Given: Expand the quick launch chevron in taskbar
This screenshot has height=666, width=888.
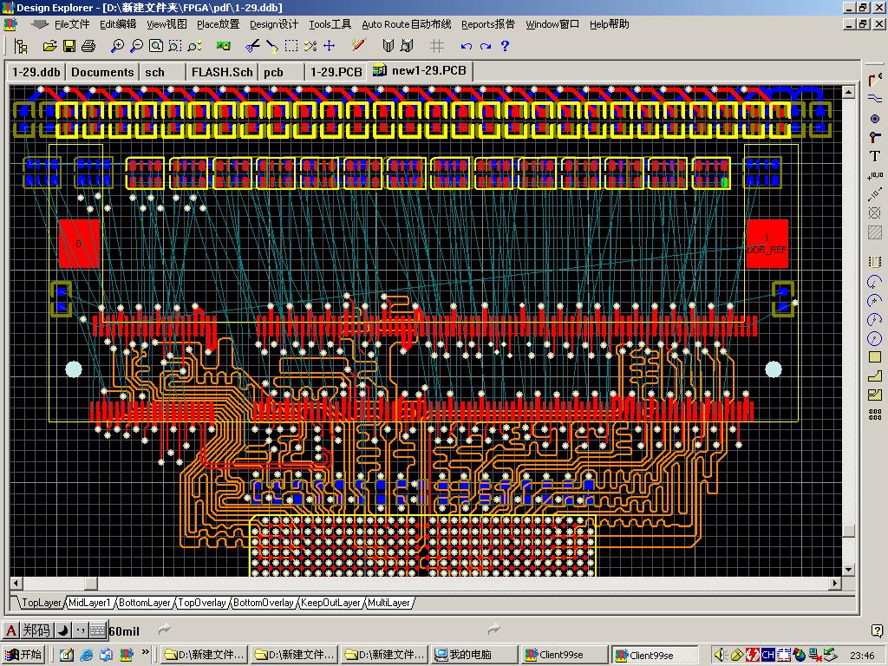Looking at the screenshot, I should pos(146,653).
